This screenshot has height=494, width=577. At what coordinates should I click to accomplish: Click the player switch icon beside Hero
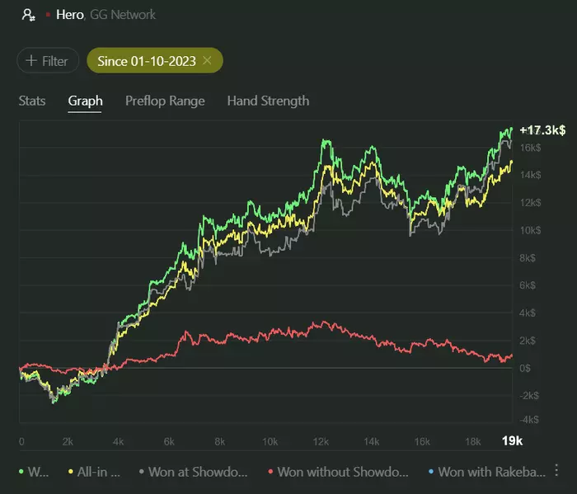[29, 15]
